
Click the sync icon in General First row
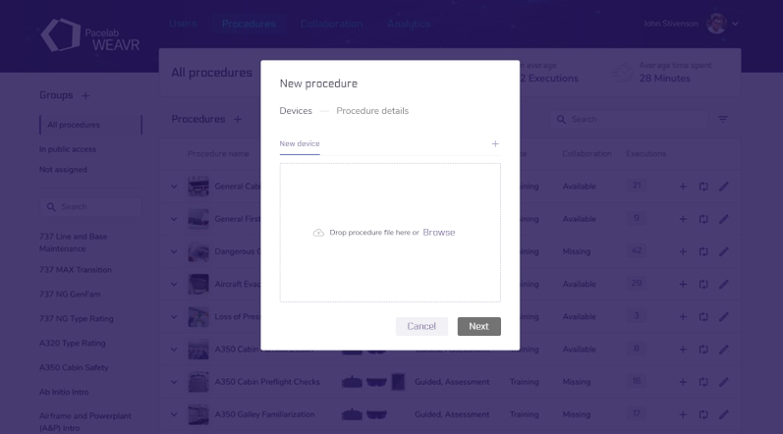click(x=703, y=219)
